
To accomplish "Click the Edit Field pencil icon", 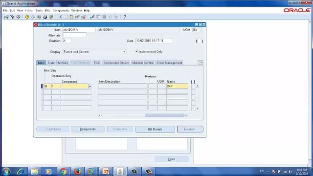I will (x=92, y=17).
